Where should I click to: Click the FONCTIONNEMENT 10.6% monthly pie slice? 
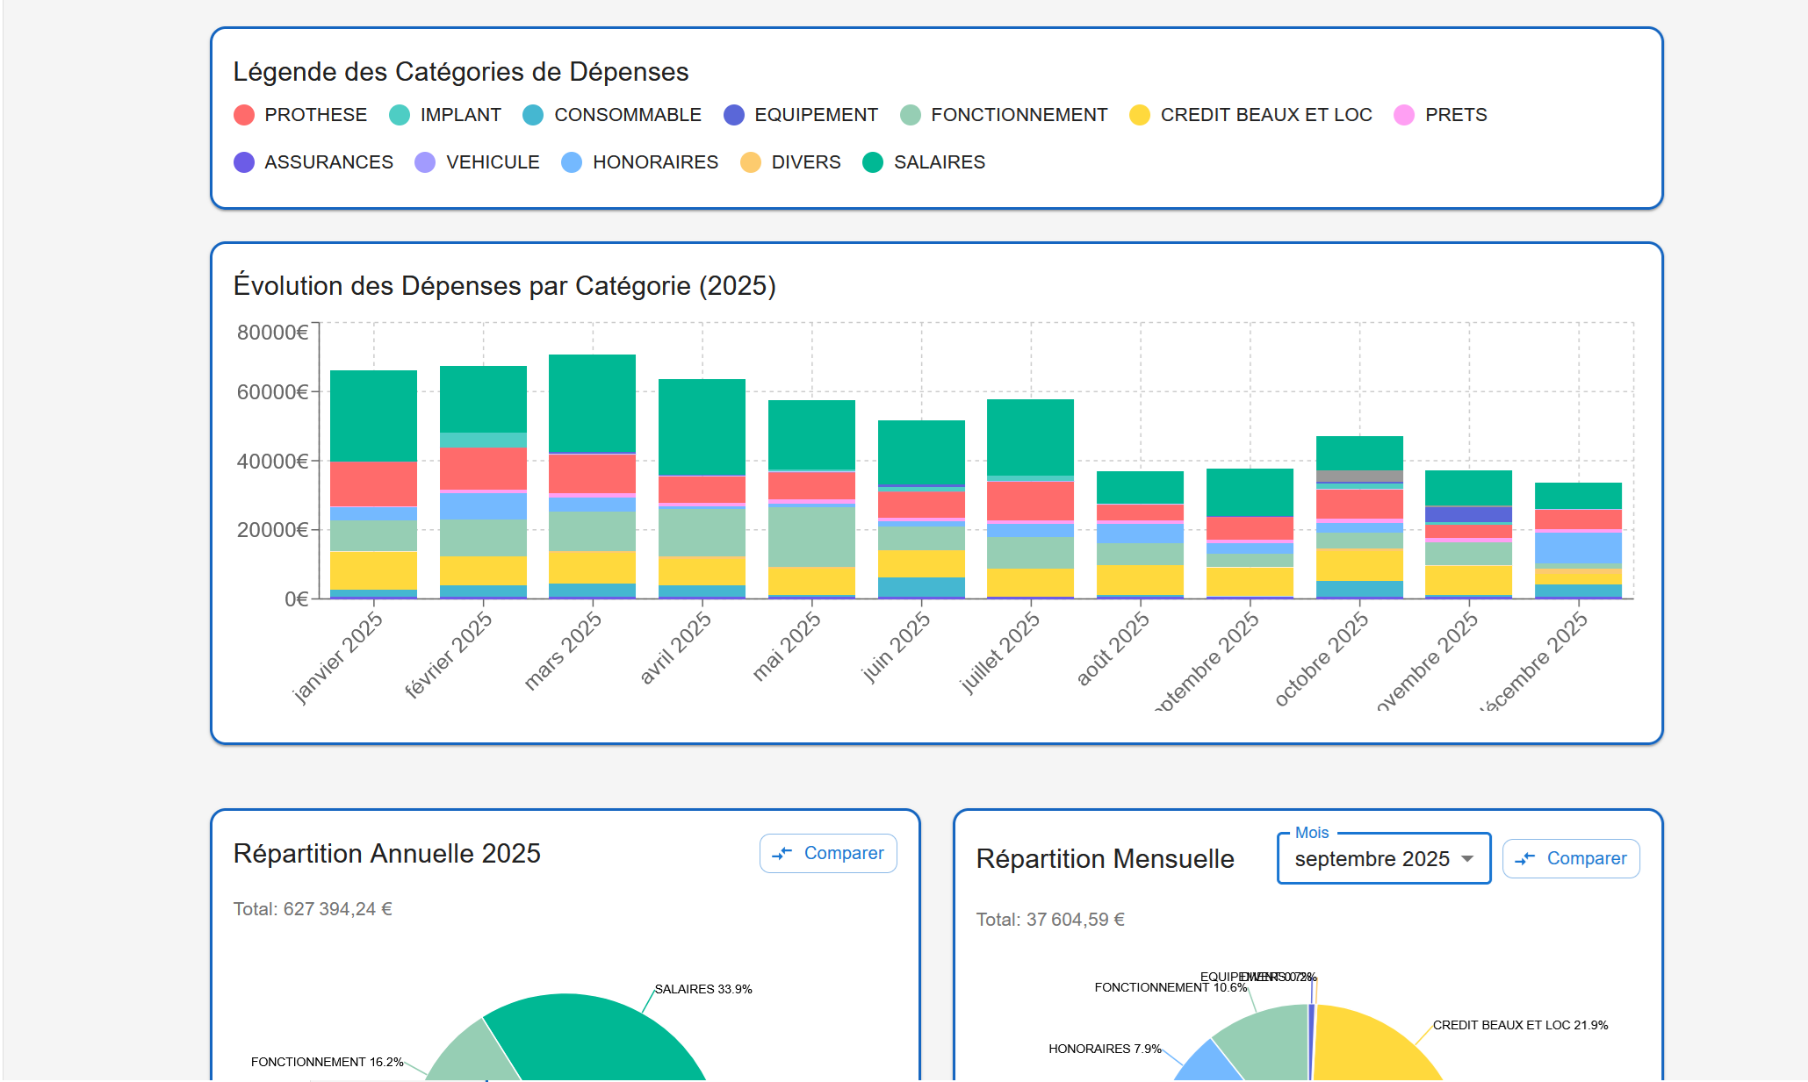click(x=1270, y=1044)
